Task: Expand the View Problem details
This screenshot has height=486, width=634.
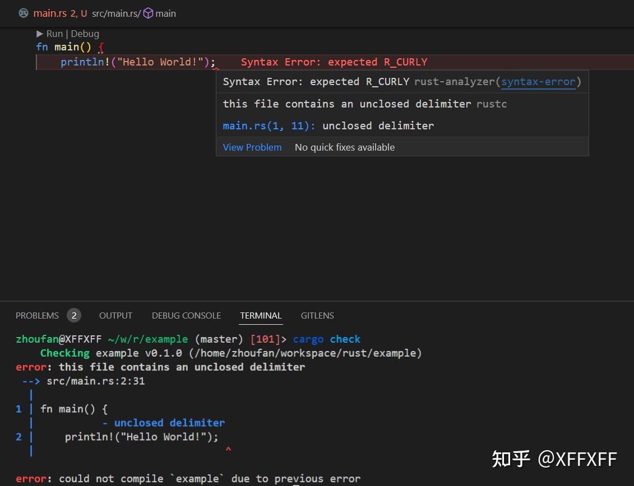Action: coord(252,147)
